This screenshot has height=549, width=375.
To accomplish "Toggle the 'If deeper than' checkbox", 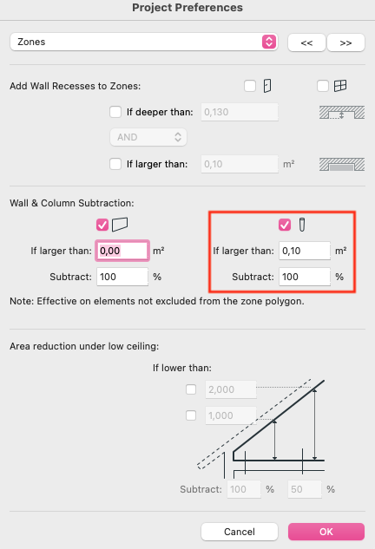I will 115,112.
